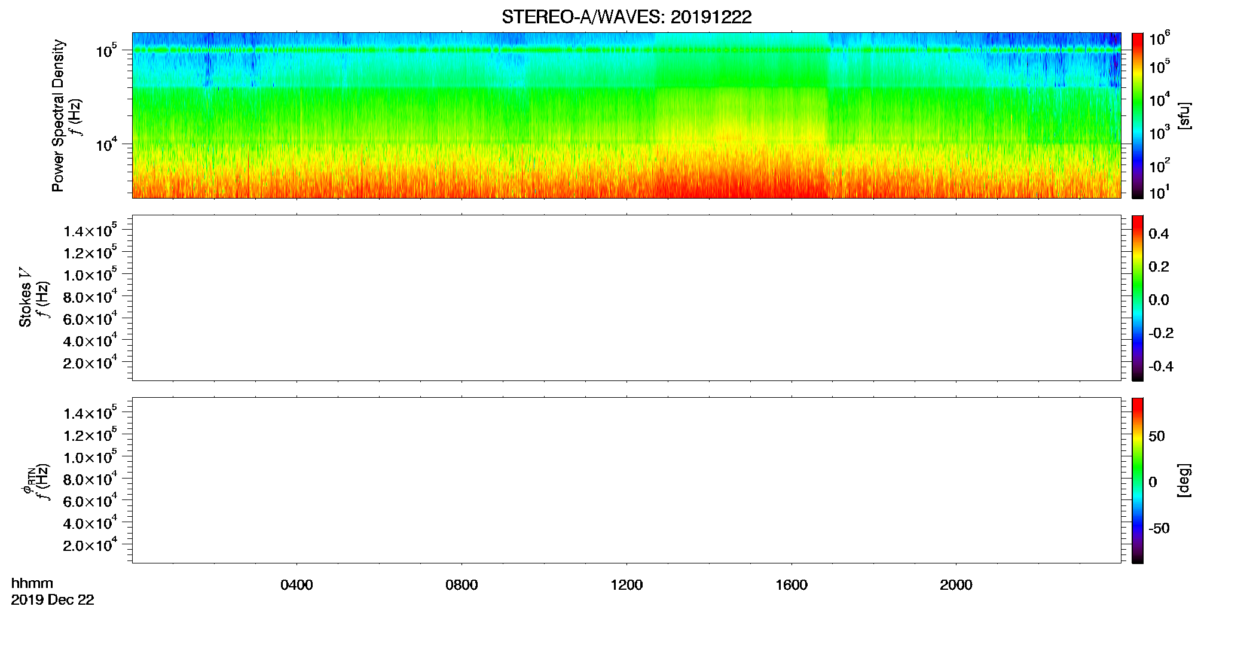Viewport: 1253px width, 646px height.
Task: Click the STEREO-A/WAVES: 20191222 title
Action: (x=626, y=17)
